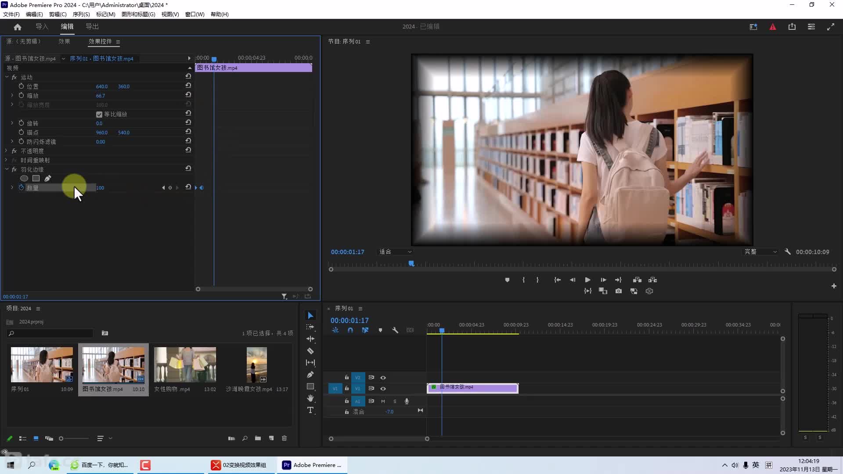Click free draw bezier mask pen
The width and height of the screenshot is (843, 474).
point(47,178)
